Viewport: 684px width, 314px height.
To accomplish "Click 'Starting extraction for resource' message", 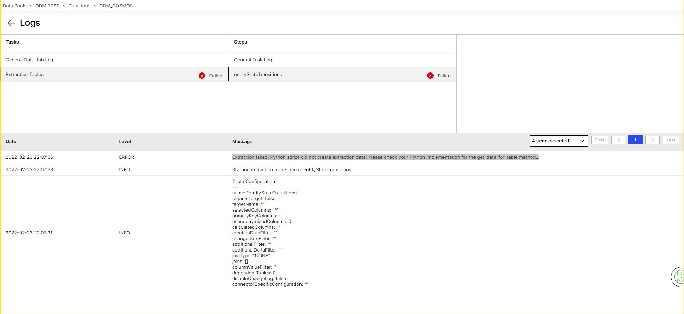I will pyautogui.click(x=292, y=169).
